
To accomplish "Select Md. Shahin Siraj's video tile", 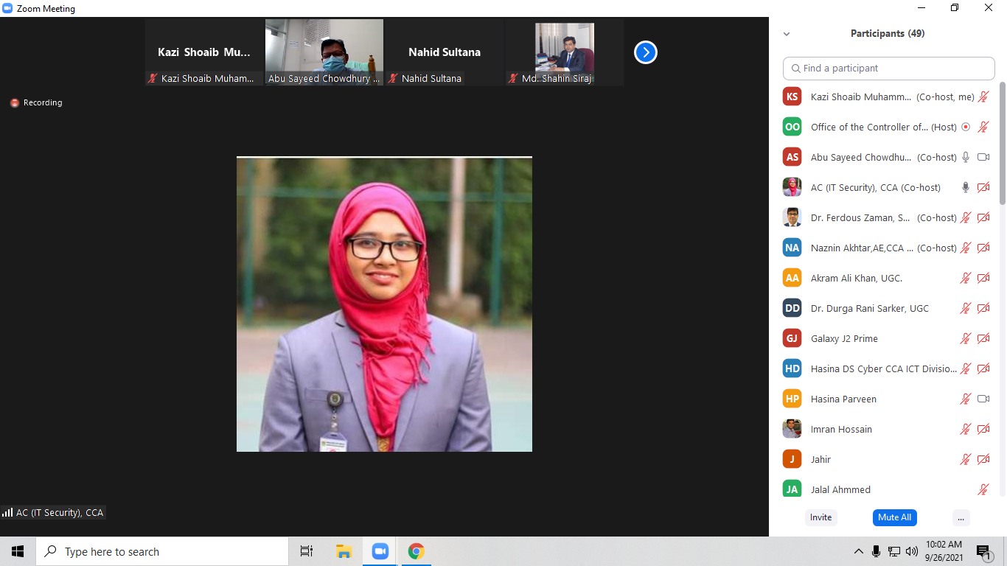I will coord(565,52).
